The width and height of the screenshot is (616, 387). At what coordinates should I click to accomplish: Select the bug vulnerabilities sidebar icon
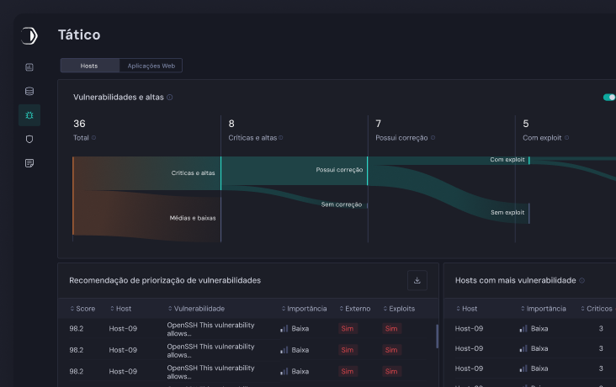point(29,115)
